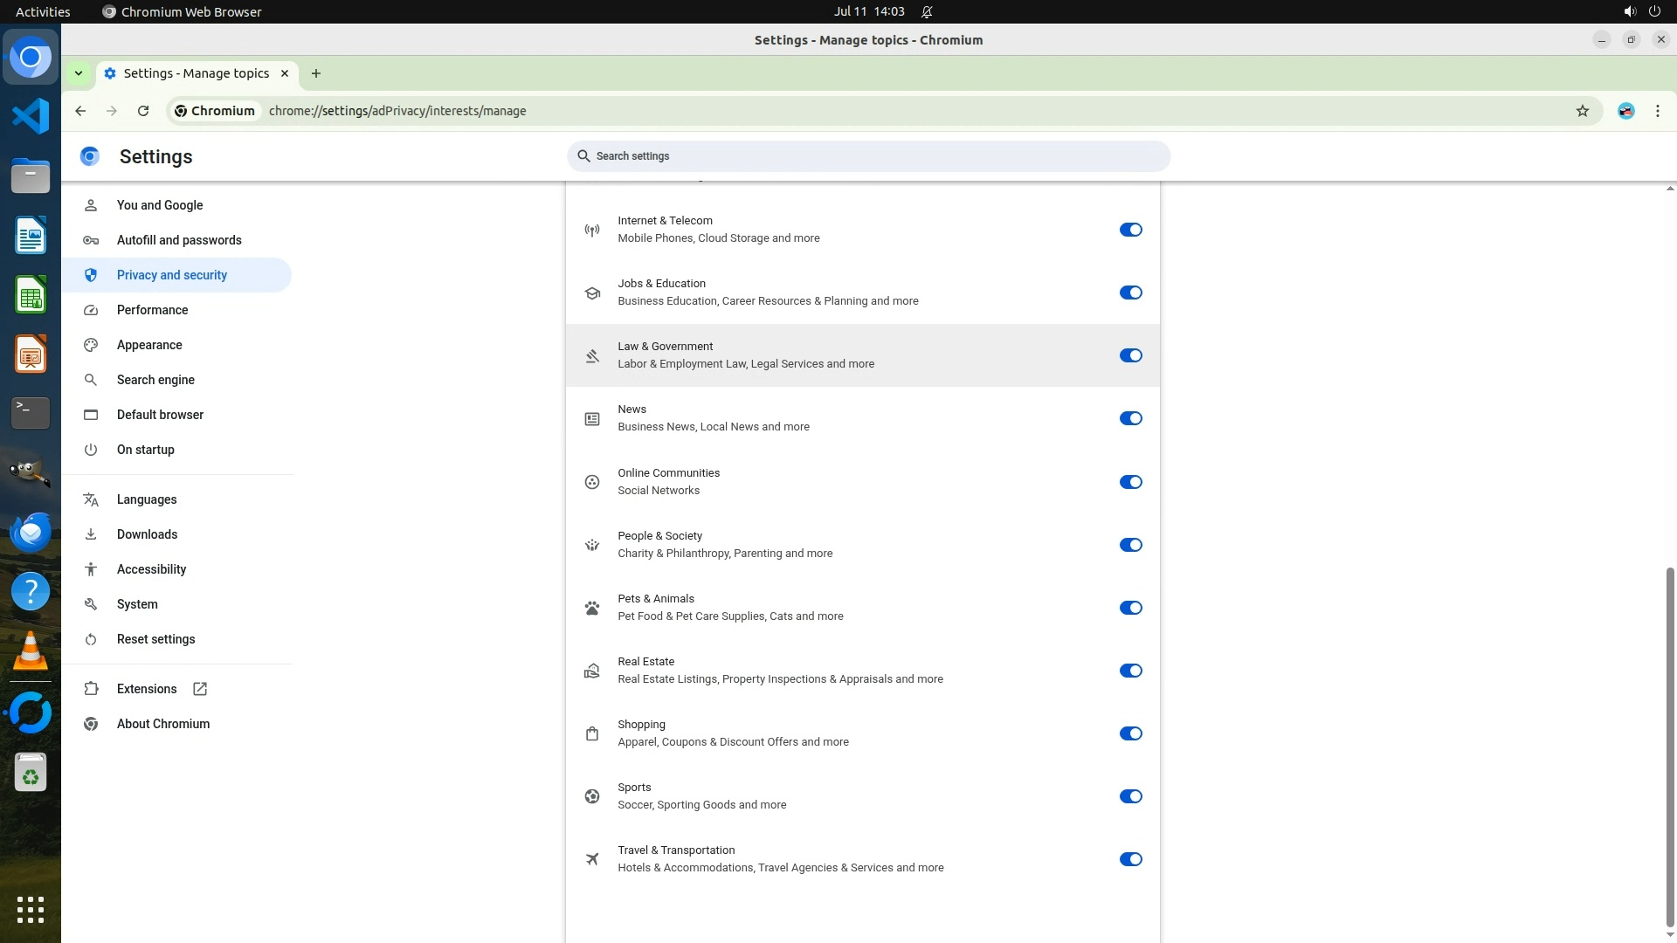The image size is (1677, 943).
Task: Open the Activities overview
Action: pos(43,11)
